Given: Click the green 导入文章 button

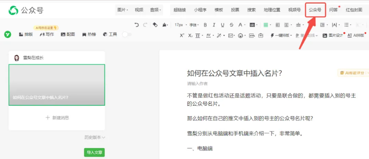Looking at the screenshot, I should click(94, 152).
